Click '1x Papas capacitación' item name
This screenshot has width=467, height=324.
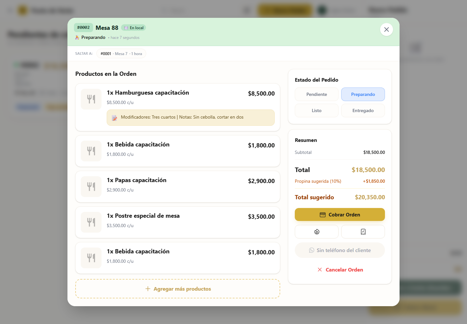tap(137, 180)
